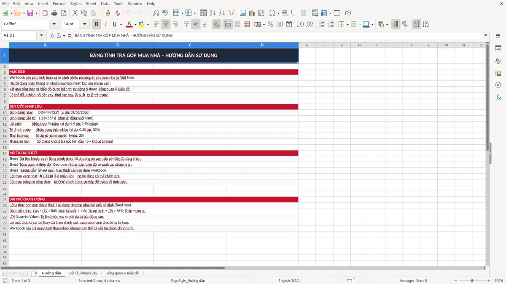Click the Define Print Area icon
Viewport: 506px width, 284px height.
tap(315, 13)
